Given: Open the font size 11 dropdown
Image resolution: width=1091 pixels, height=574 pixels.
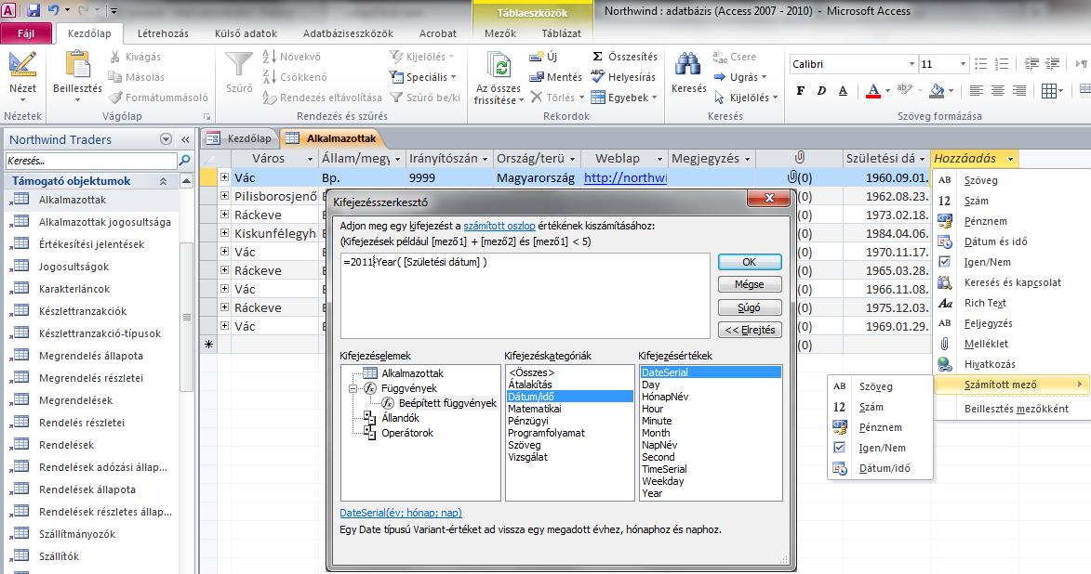Looking at the screenshot, I should tap(963, 64).
